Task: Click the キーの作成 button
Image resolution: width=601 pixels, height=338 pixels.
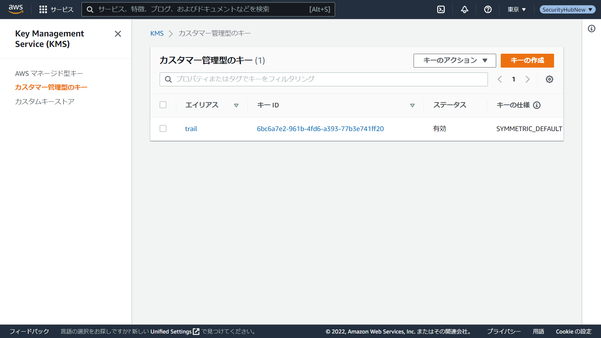Action: [527, 60]
